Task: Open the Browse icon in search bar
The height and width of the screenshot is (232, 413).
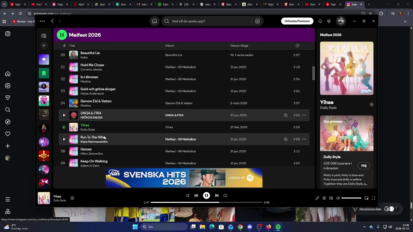Action: pyautogui.click(x=257, y=21)
